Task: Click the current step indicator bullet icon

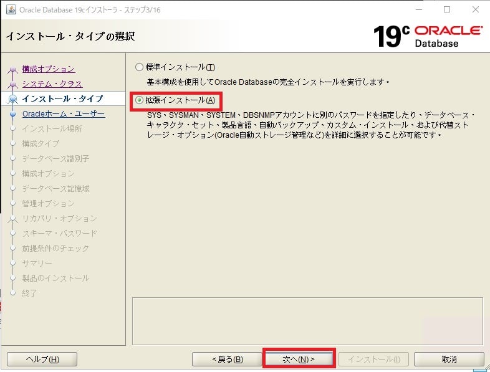Action: click(12, 99)
